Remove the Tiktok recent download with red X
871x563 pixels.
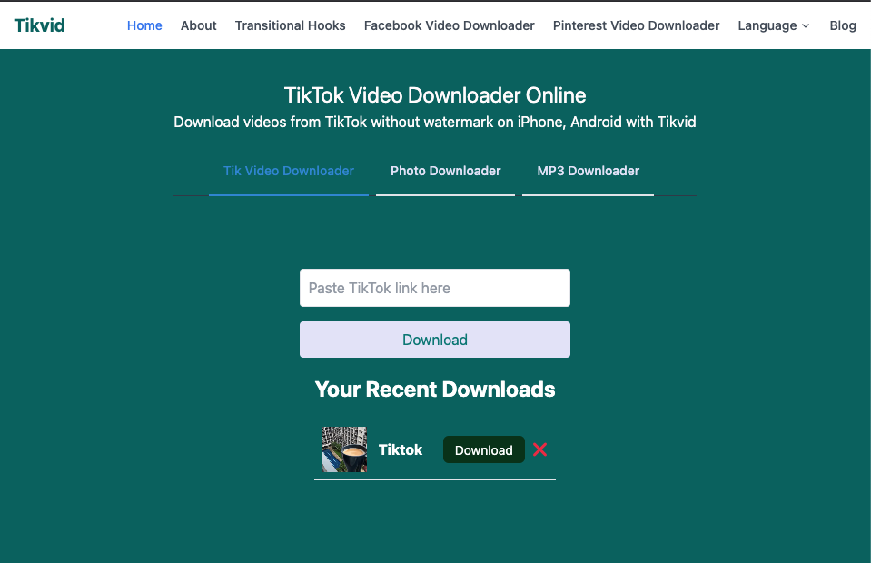point(539,449)
